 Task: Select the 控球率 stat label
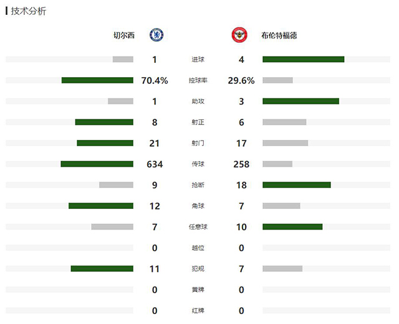198,81
